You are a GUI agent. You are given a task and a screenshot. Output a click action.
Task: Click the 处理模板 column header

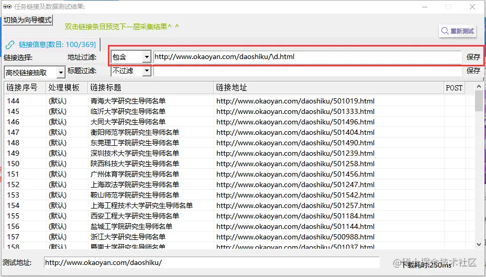tap(67, 88)
